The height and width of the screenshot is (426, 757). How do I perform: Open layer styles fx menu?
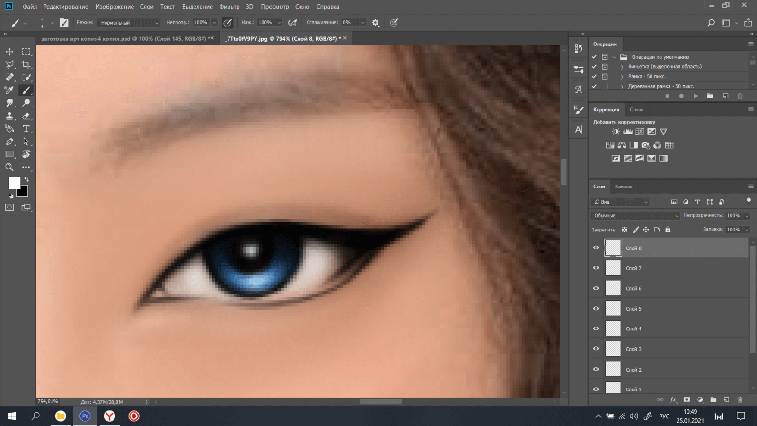pos(673,399)
